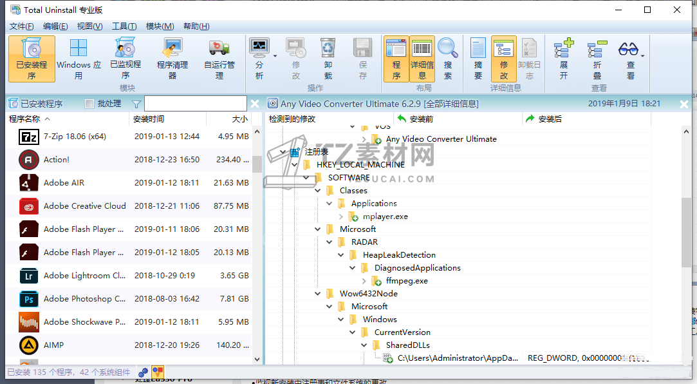Open the 分析 dropdown arrow
The height and width of the screenshot is (384, 697).
coord(275,56)
